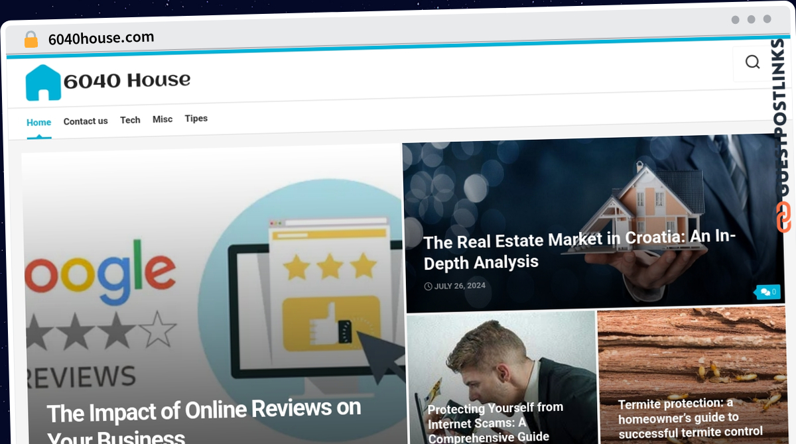Open the Tech menu category

[130, 120]
